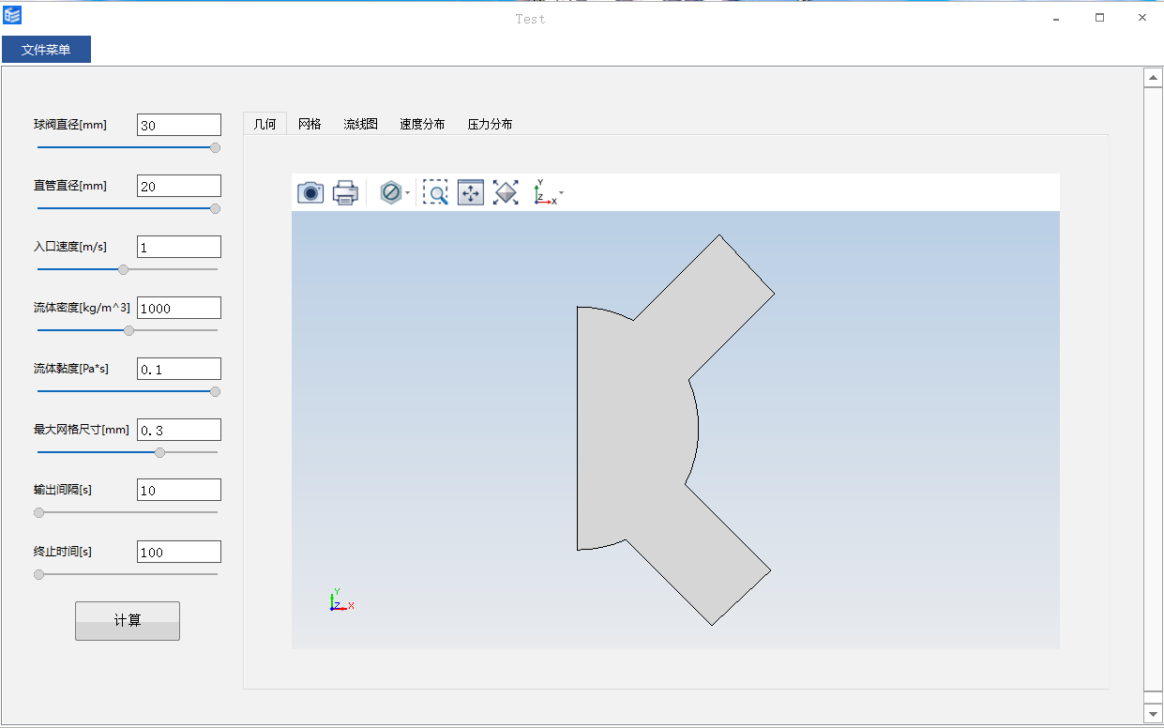The height and width of the screenshot is (728, 1164).
Task: Click the 计算 button
Action: (128, 621)
